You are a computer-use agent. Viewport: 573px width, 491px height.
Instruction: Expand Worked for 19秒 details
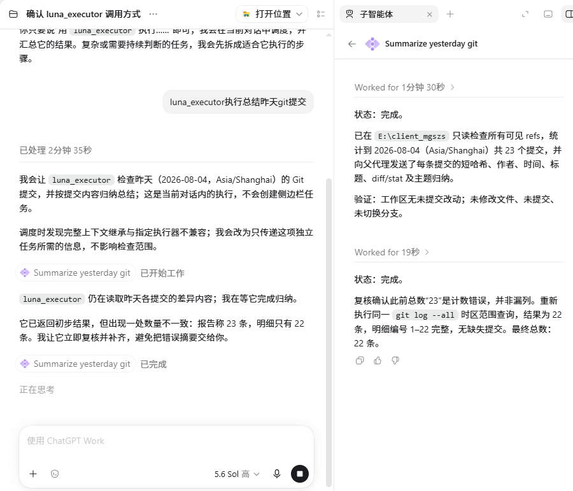(x=392, y=252)
